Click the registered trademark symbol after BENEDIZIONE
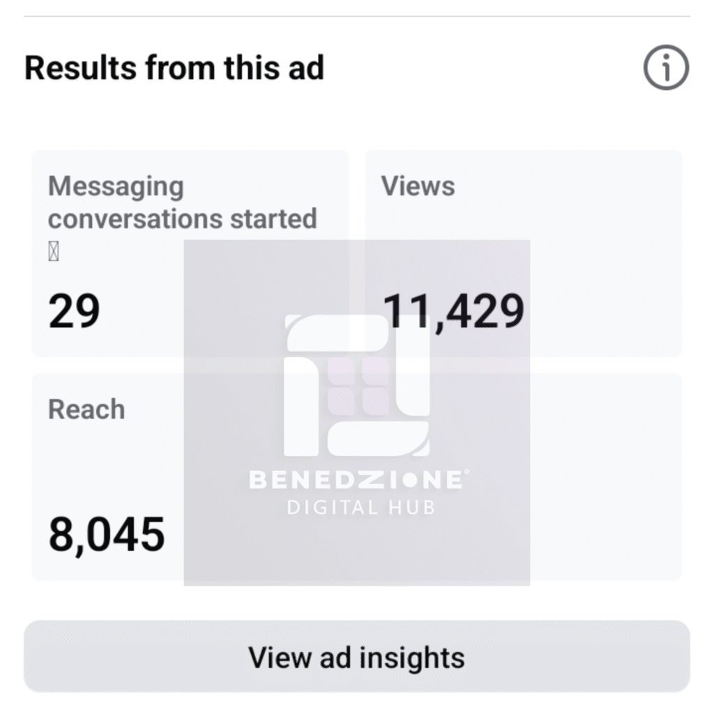The image size is (714, 714). (465, 472)
